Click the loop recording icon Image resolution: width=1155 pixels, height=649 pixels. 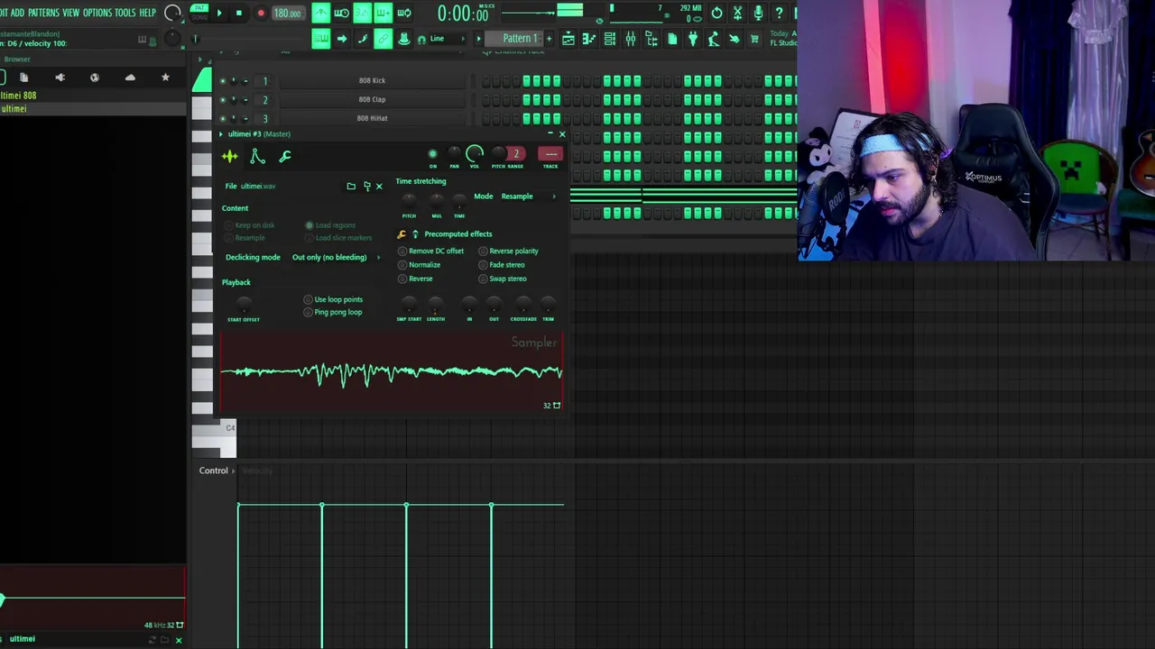403,13
